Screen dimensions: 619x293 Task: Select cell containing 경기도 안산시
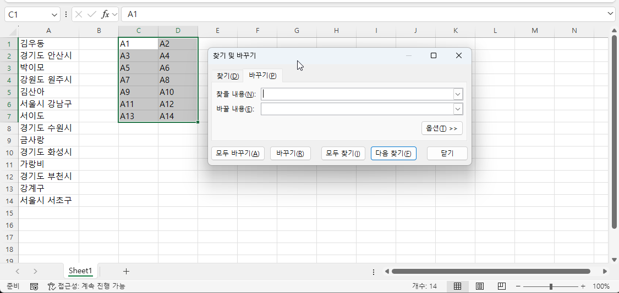click(48, 55)
